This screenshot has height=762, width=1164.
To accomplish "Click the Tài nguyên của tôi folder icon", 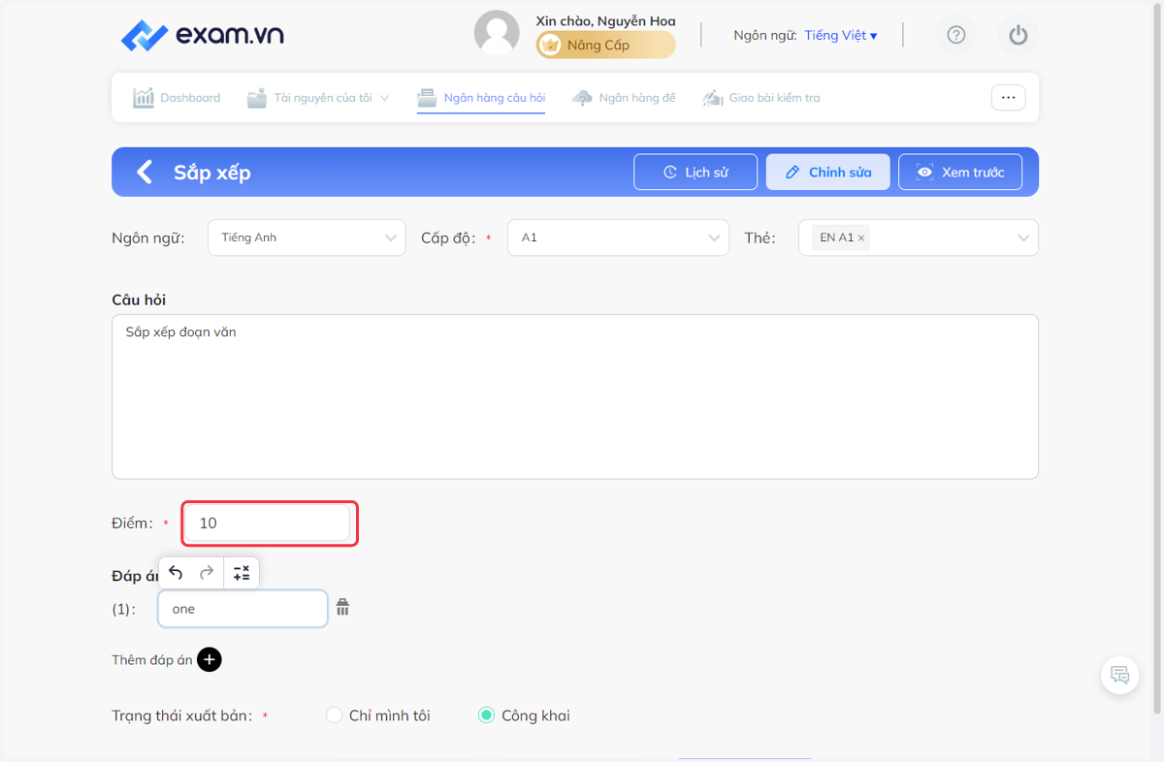I will click(x=257, y=98).
